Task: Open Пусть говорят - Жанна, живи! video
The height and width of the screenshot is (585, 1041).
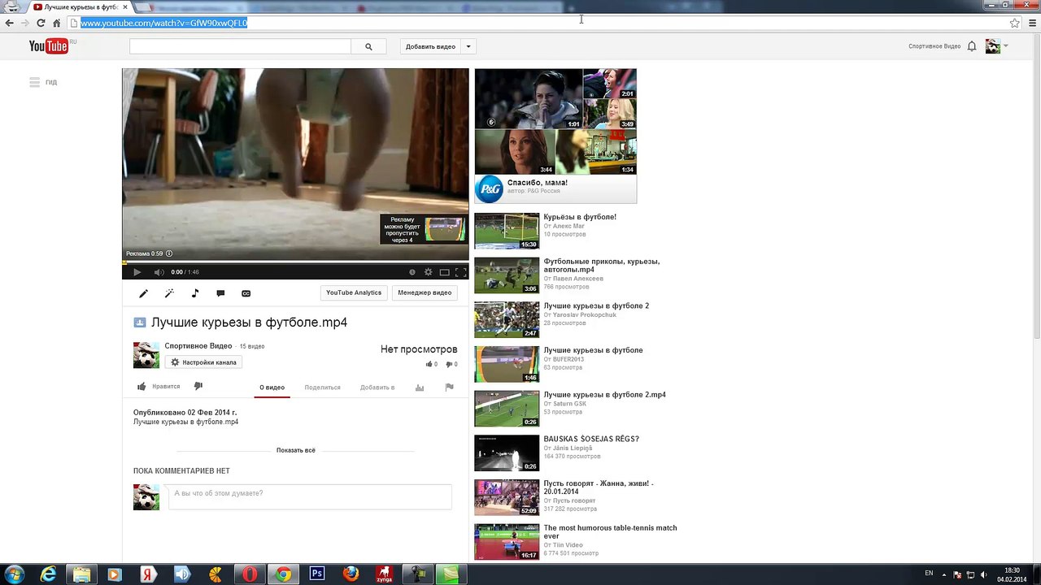Action: coord(599,487)
